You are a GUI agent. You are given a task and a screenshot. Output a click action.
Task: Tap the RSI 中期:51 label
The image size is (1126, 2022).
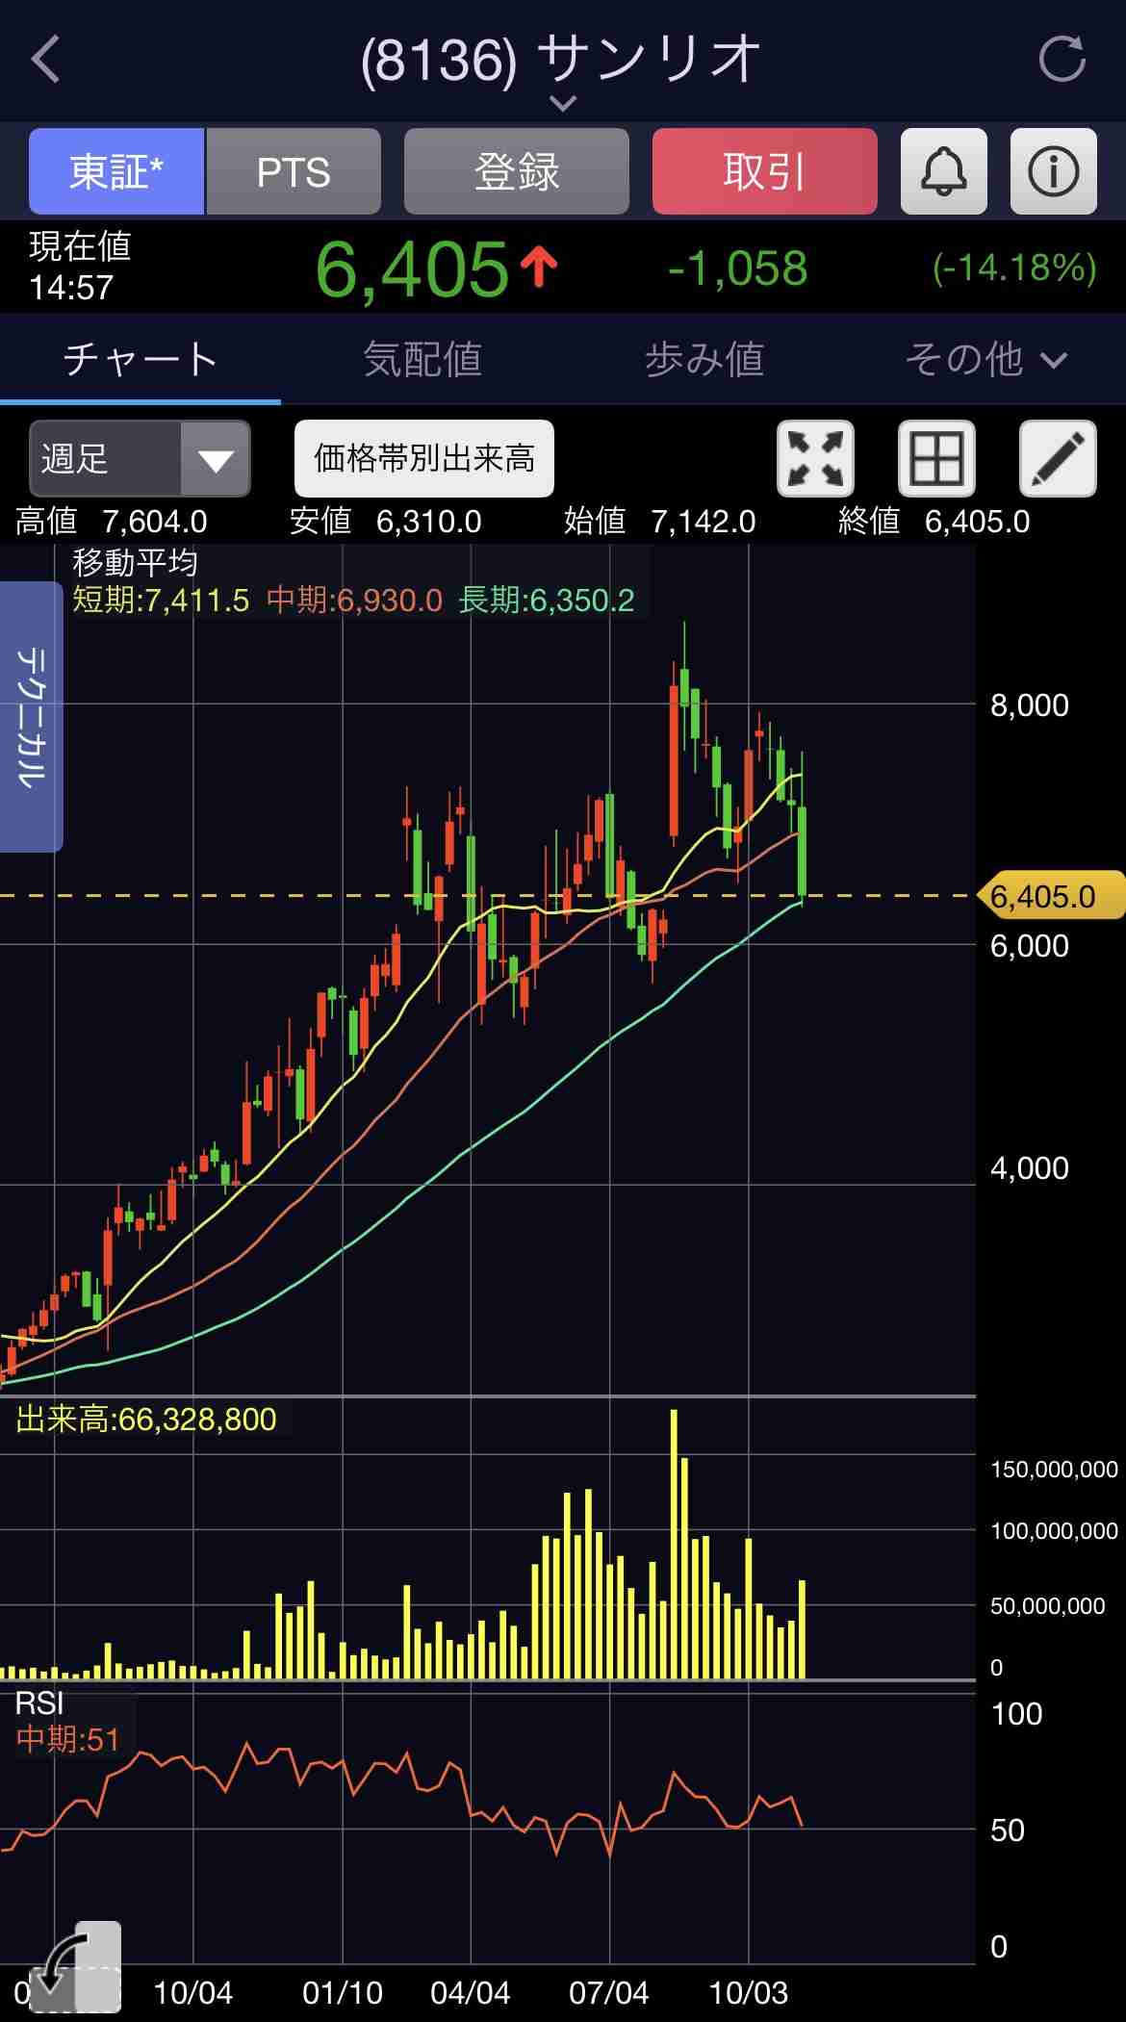pyautogui.click(x=67, y=1722)
